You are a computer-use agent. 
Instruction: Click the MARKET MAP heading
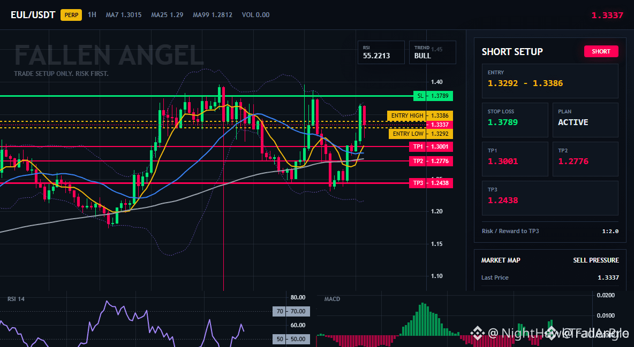[501, 260]
